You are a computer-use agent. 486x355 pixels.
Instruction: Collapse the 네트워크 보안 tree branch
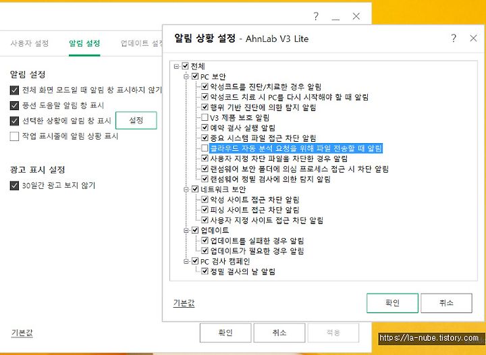[186, 189]
